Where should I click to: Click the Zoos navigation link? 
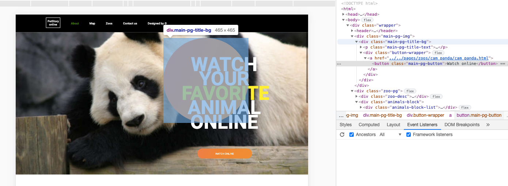click(109, 23)
